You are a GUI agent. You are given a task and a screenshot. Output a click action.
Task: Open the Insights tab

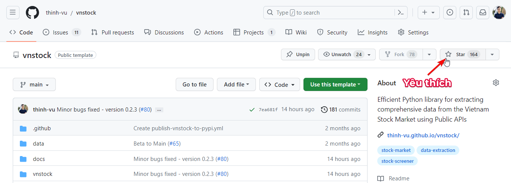coord(372,33)
